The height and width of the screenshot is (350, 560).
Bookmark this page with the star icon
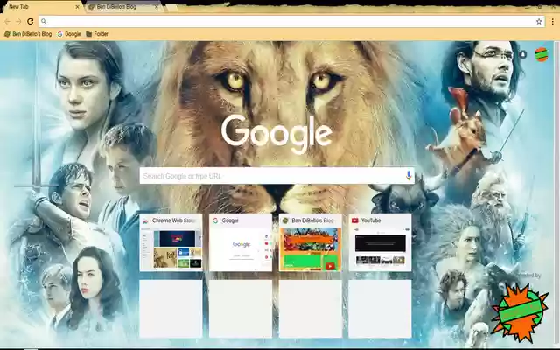[x=539, y=21]
